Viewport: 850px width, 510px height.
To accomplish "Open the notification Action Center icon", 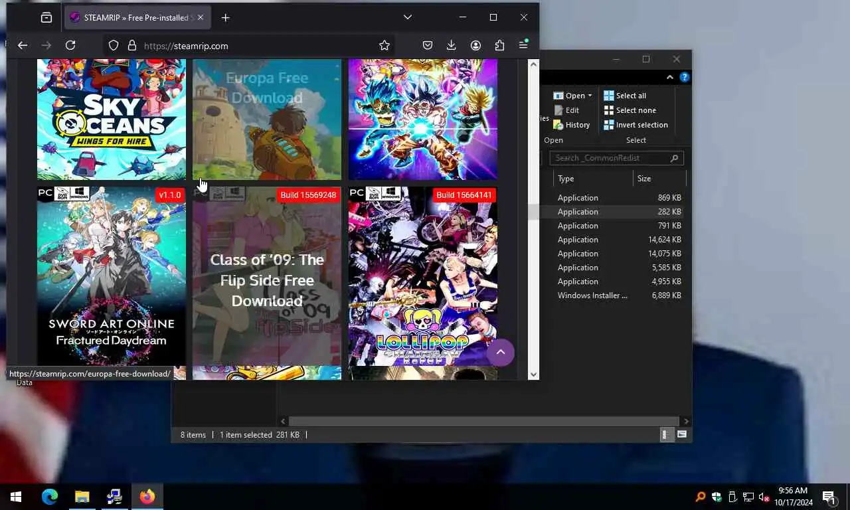I will click(829, 497).
